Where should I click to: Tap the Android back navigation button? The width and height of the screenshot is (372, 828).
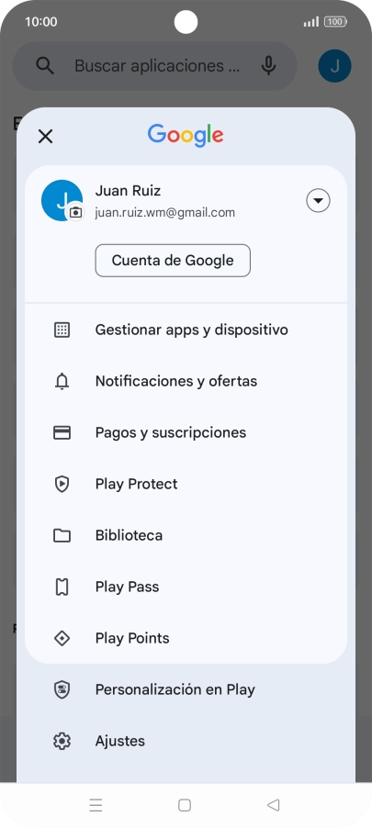[273, 805]
